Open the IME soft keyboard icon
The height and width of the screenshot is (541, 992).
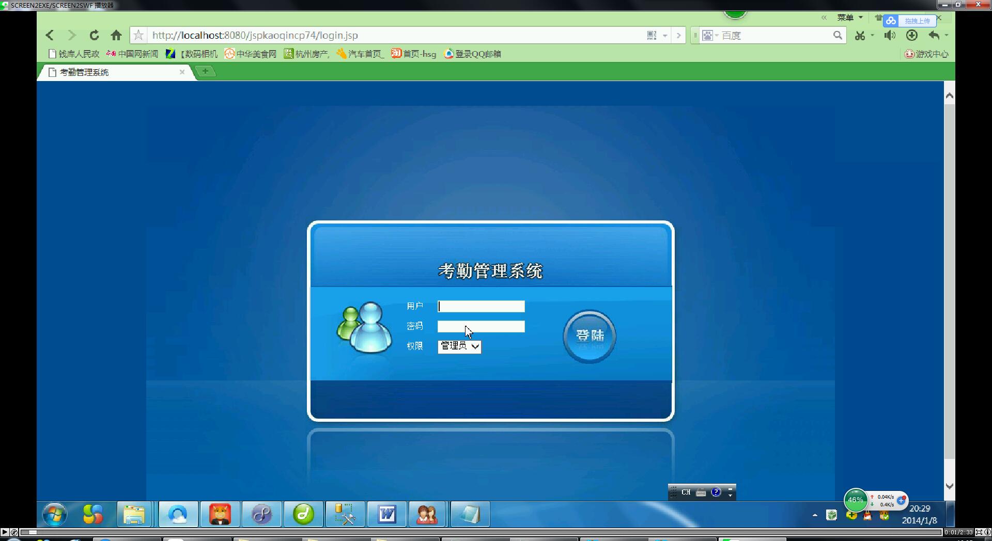[x=701, y=492]
